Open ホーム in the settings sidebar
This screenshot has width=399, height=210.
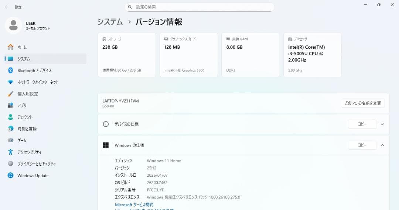45,47
